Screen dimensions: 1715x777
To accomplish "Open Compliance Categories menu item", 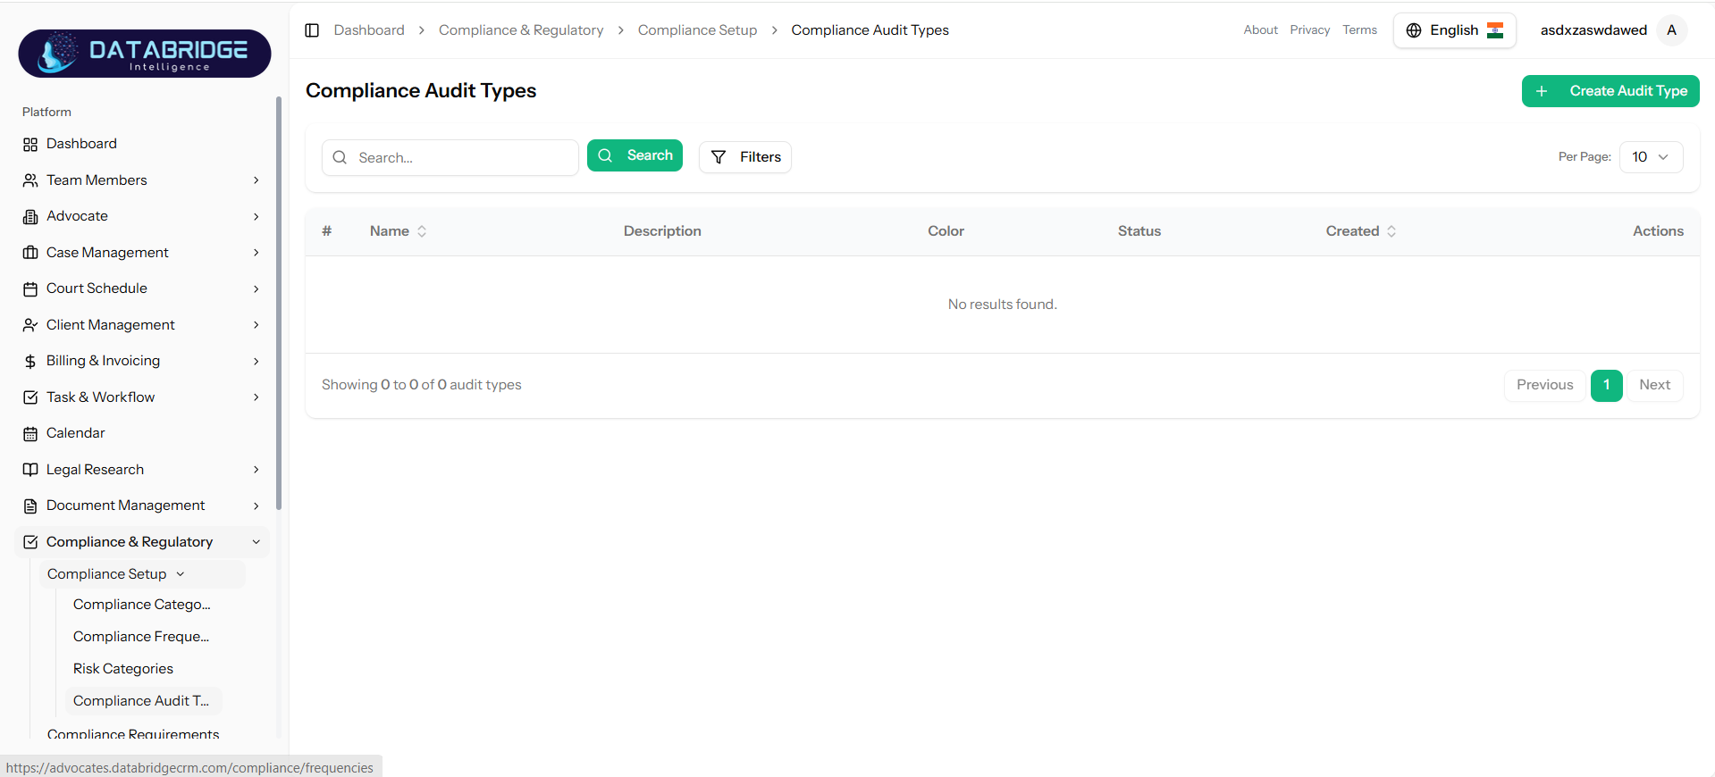I will (x=142, y=605).
